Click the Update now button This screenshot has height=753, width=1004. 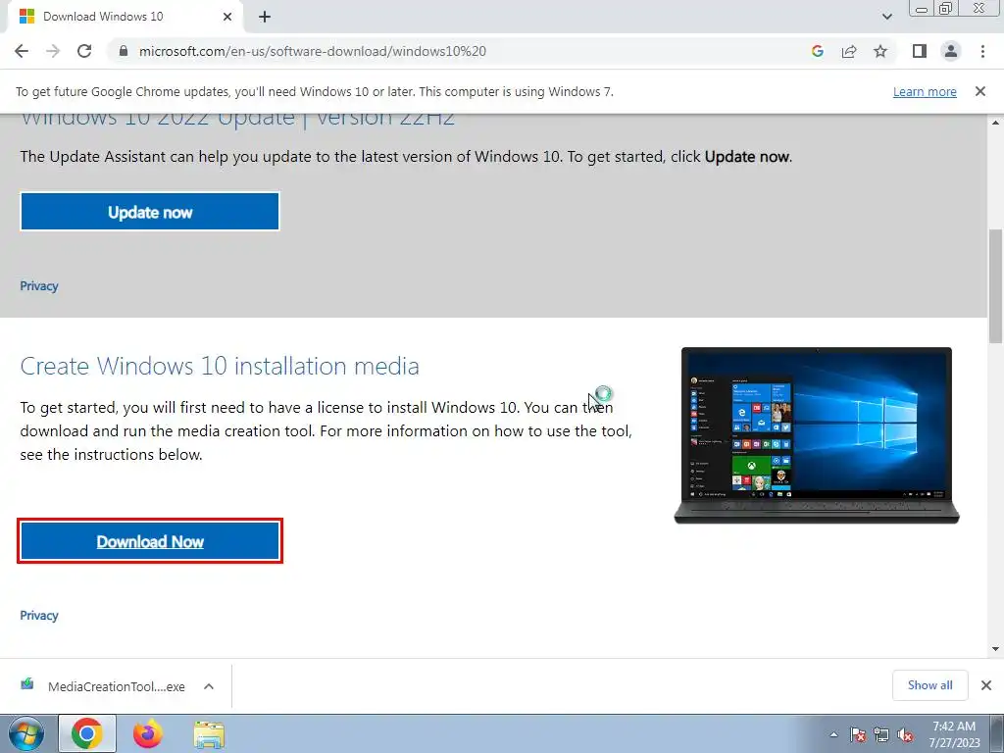(150, 212)
